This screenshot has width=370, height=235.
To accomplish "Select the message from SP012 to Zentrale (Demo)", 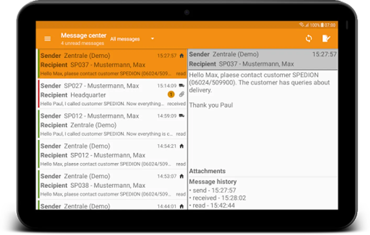I will tap(113, 124).
